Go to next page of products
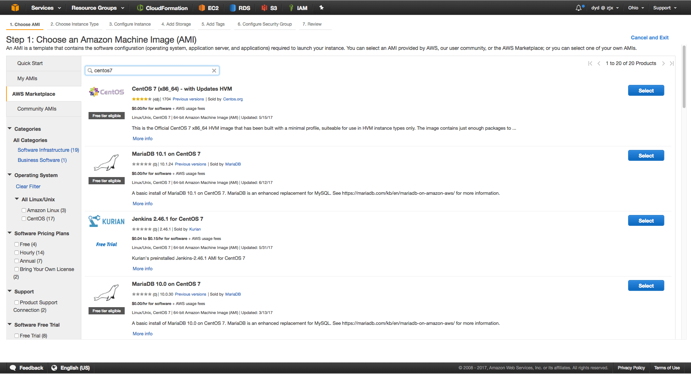 click(664, 63)
